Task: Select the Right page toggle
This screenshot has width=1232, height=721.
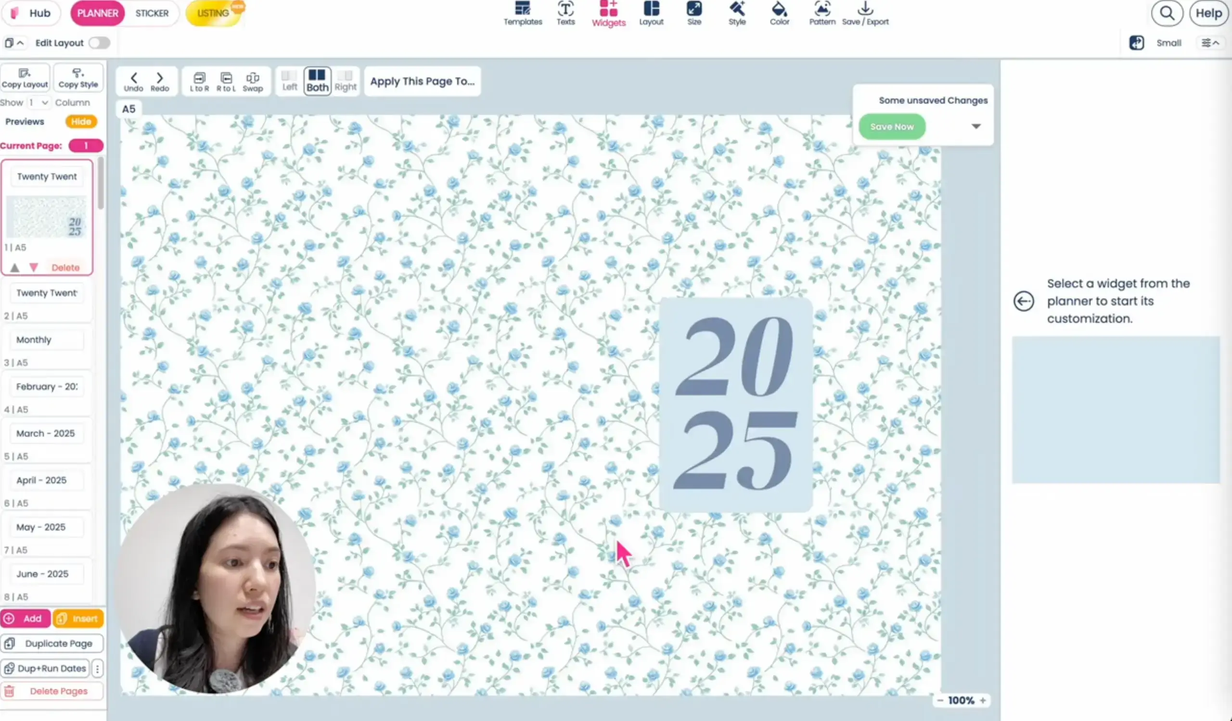Action: [x=346, y=80]
